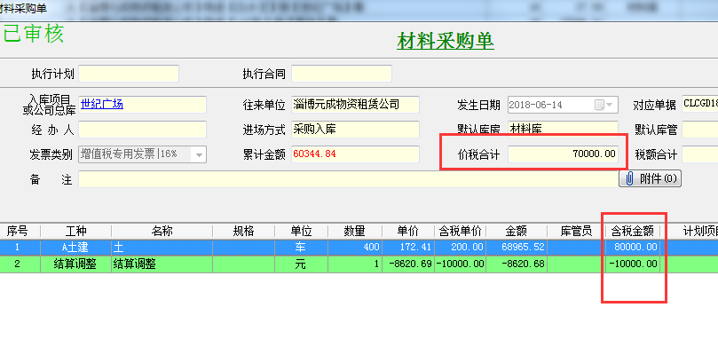
Task: Click the 往来单位 field with 淄博元成物资租赁公司
Action: click(355, 105)
